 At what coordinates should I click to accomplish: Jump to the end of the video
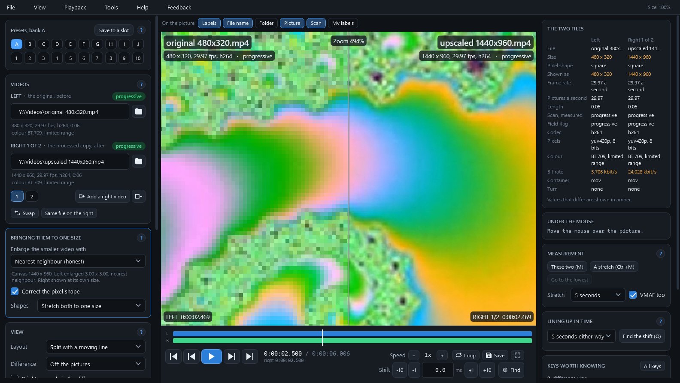tap(249, 356)
